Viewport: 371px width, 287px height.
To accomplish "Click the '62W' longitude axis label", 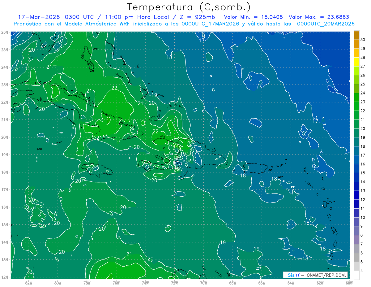I will point(320,283).
